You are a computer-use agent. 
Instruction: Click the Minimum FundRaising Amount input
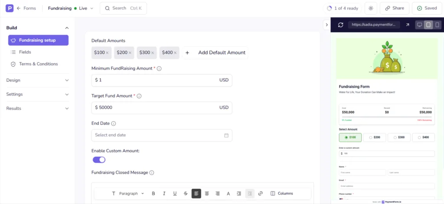(x=162, y=81)
